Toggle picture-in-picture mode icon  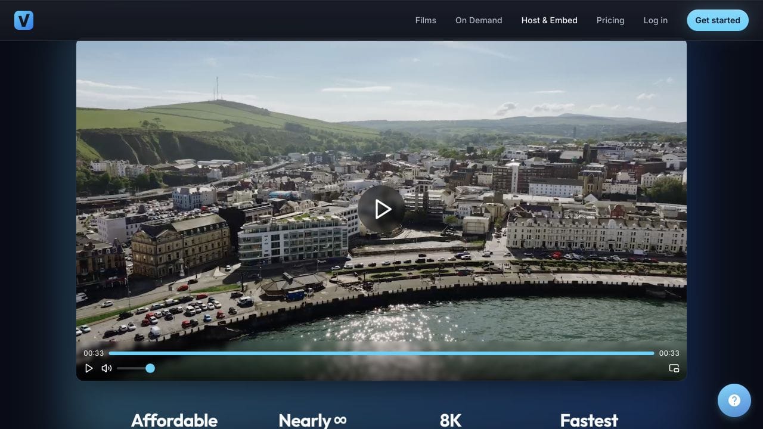(x=674, y=368)
